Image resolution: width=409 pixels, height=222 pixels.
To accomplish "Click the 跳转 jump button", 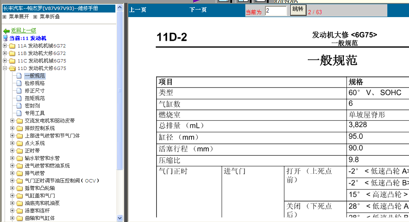I will (298, 10).
